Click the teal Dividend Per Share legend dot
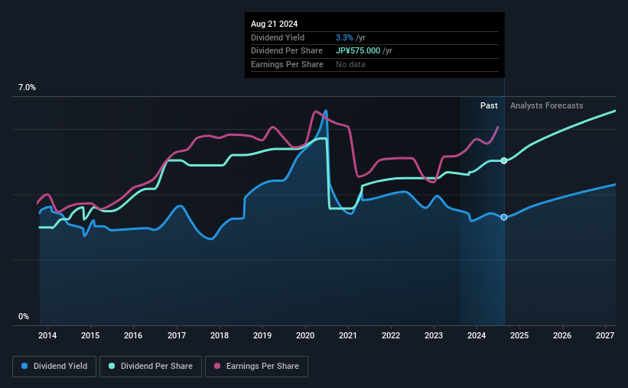Image resolution: width=628 pixels, height=388 pixels. click(112, 366)
